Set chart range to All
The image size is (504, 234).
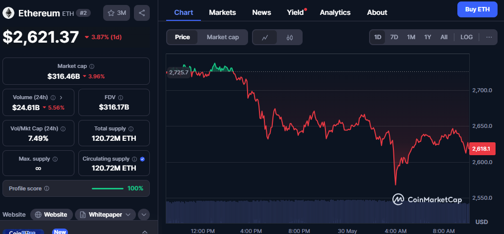[444, 37]
